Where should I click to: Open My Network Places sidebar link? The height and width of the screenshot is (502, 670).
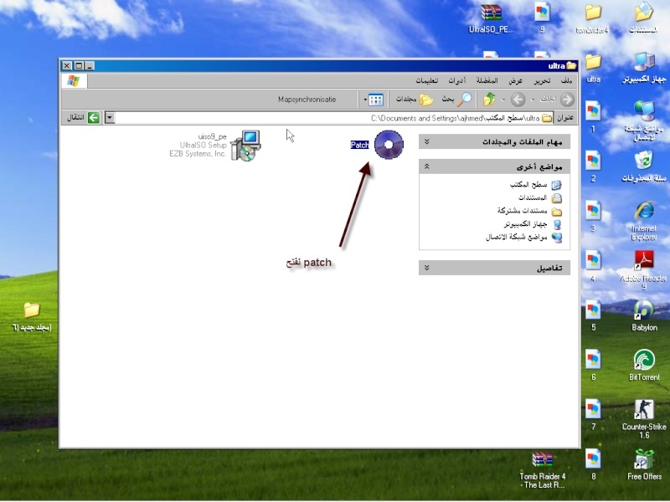(x=523, y=238)
